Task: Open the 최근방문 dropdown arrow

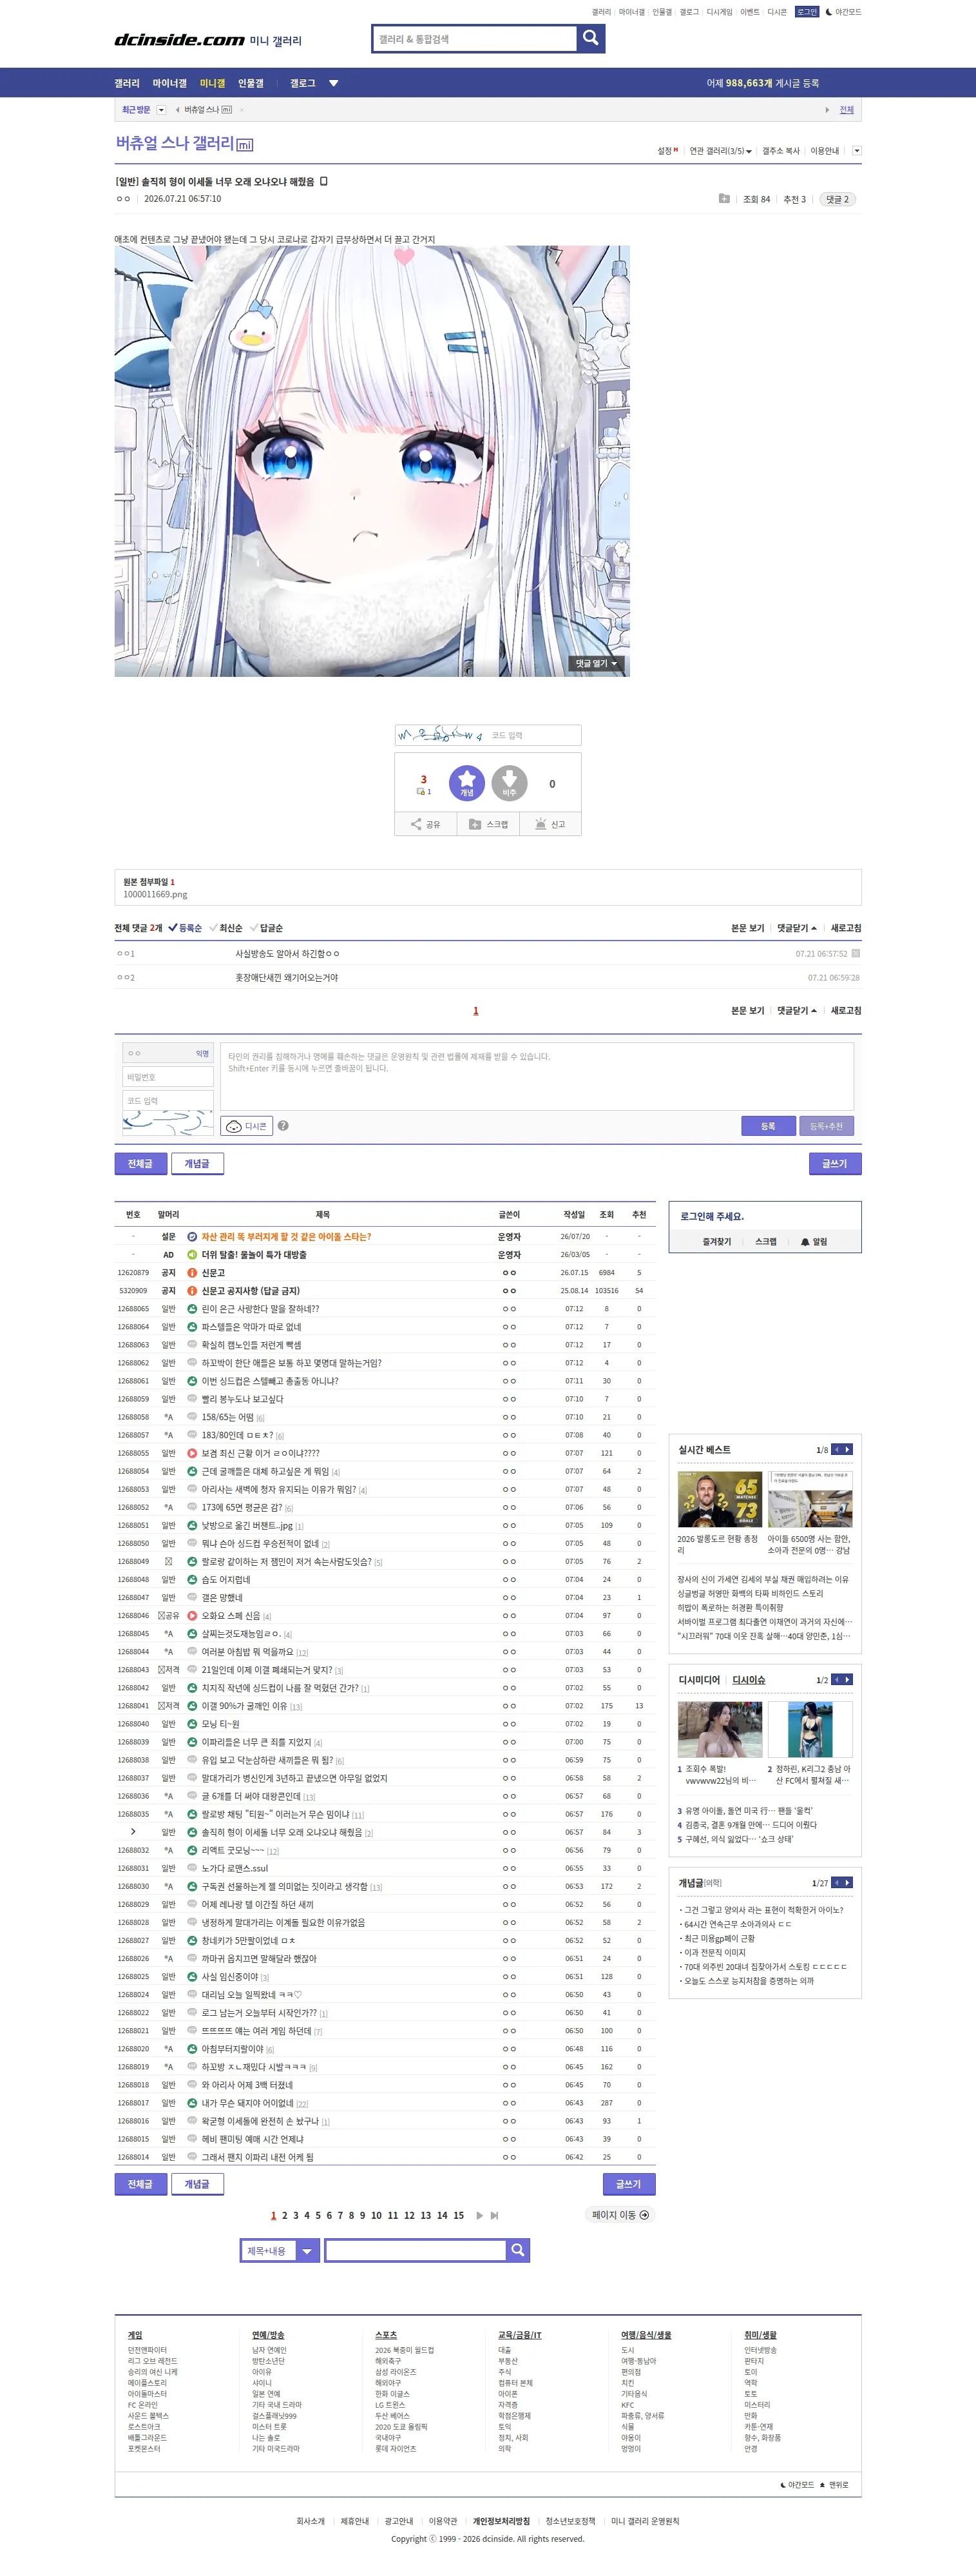Action: (x=161, y=110)
